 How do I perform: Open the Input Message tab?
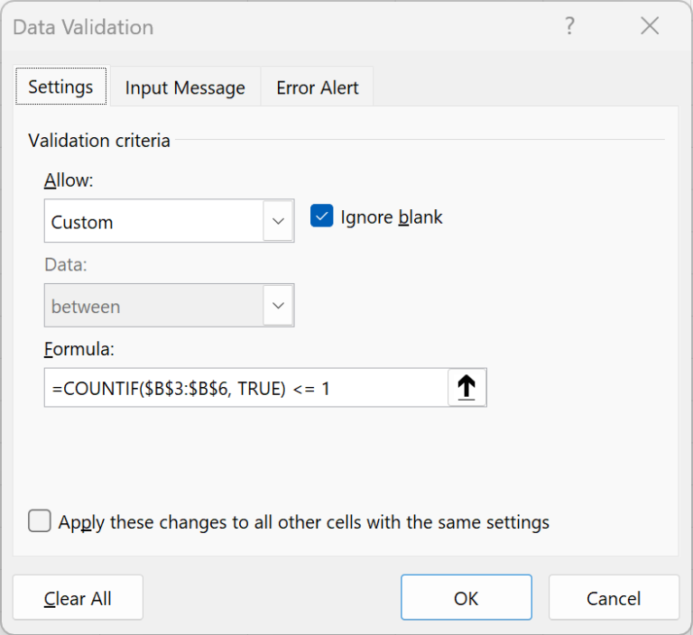click(x=185, y=87)
